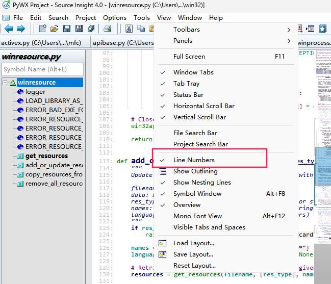The image size is (331, 284).
Task: Open the File menu
Action: (18, 18)
